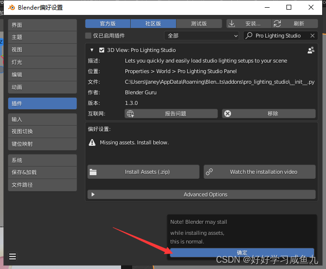Collapse the Pro Lighting Studio addon details
Screen dimensions: 326x269
tap(92, 50)
